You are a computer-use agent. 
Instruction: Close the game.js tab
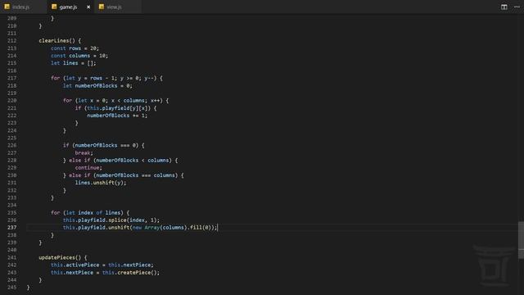tap(88, 7)
